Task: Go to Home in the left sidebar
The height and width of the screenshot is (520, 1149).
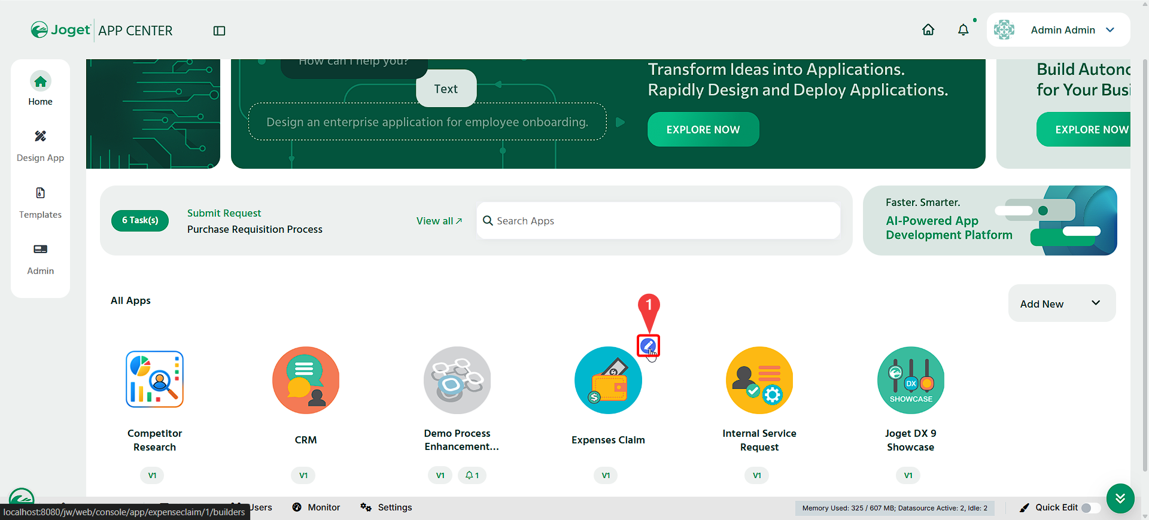Action: (40, 89)
